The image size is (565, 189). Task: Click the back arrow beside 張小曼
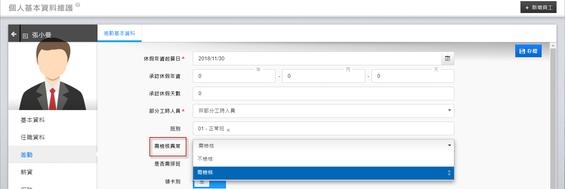[x=13, y=34]
